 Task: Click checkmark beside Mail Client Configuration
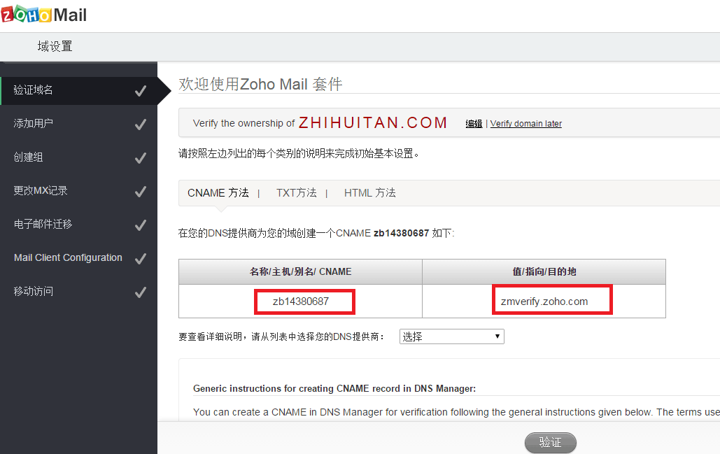point(141,258)
